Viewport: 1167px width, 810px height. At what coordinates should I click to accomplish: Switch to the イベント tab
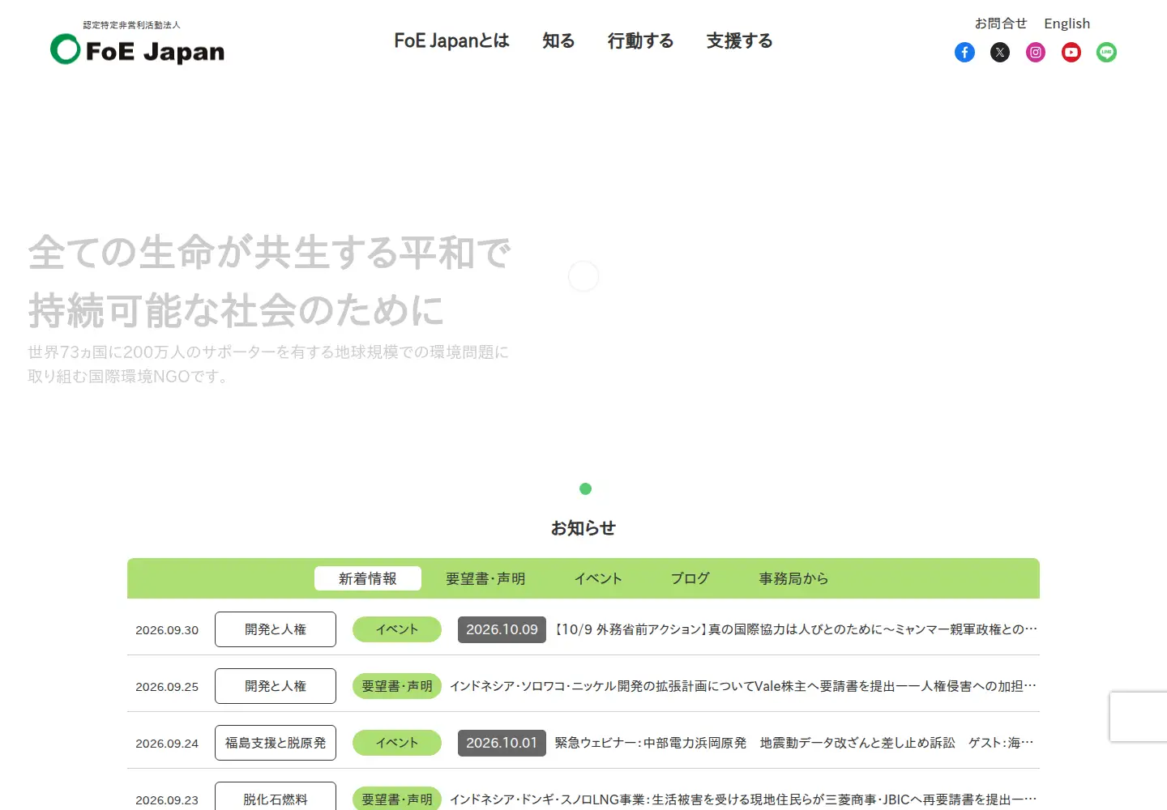point(598,578)
